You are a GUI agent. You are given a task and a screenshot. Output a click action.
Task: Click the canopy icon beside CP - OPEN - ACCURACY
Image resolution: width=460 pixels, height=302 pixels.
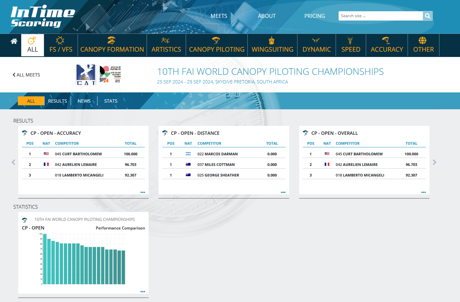tap(25, 133)
